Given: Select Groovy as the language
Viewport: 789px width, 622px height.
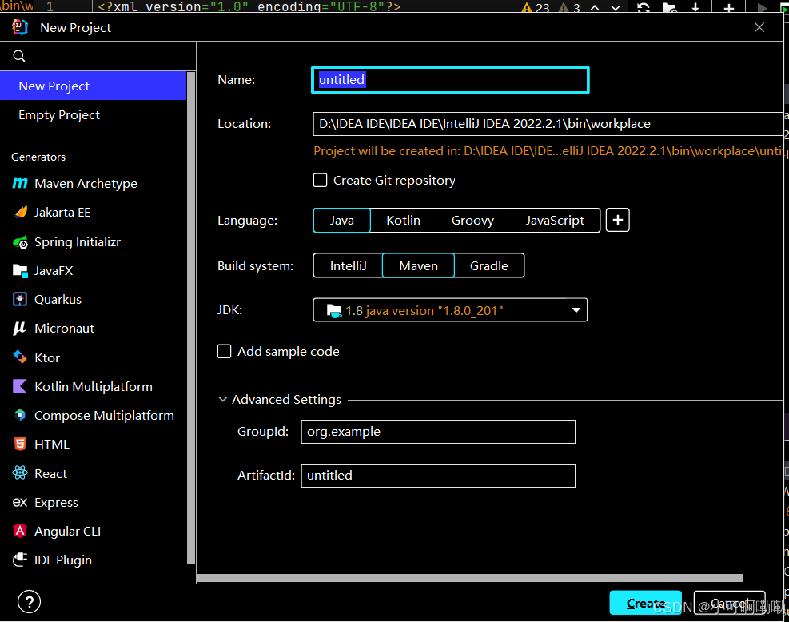Looking at the screenshot, I should 472,221.
